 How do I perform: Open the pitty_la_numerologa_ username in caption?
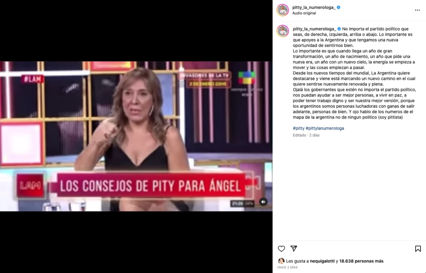(315, 29)
